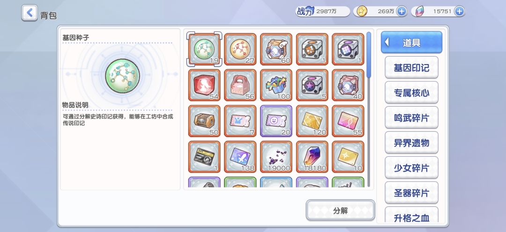Viewport: 506px width, 232px height.
Task: Switch to the 鸣武碎片 tab
Action: 411,117
